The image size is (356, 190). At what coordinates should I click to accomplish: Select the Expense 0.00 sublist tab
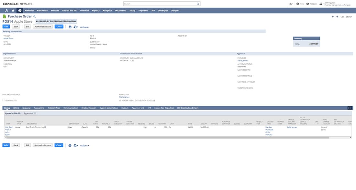(x=30, y=113)
